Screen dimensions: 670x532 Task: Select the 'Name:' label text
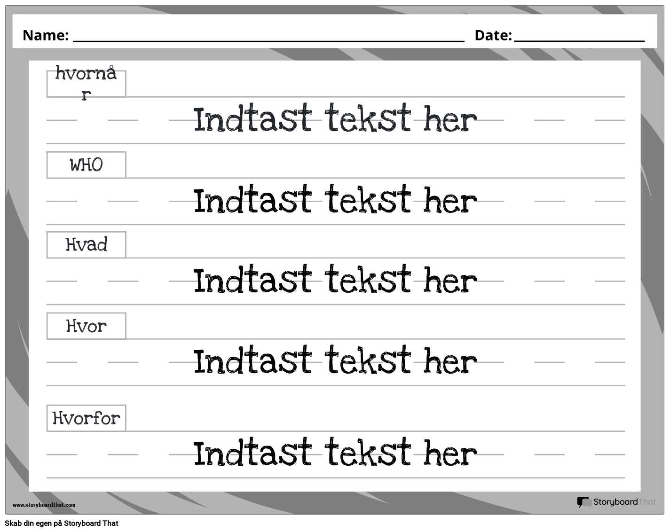(46, 35)
